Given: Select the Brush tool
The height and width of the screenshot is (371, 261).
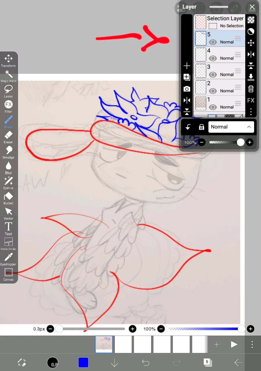Looking at the screenshot, I should tap(8, 122).
